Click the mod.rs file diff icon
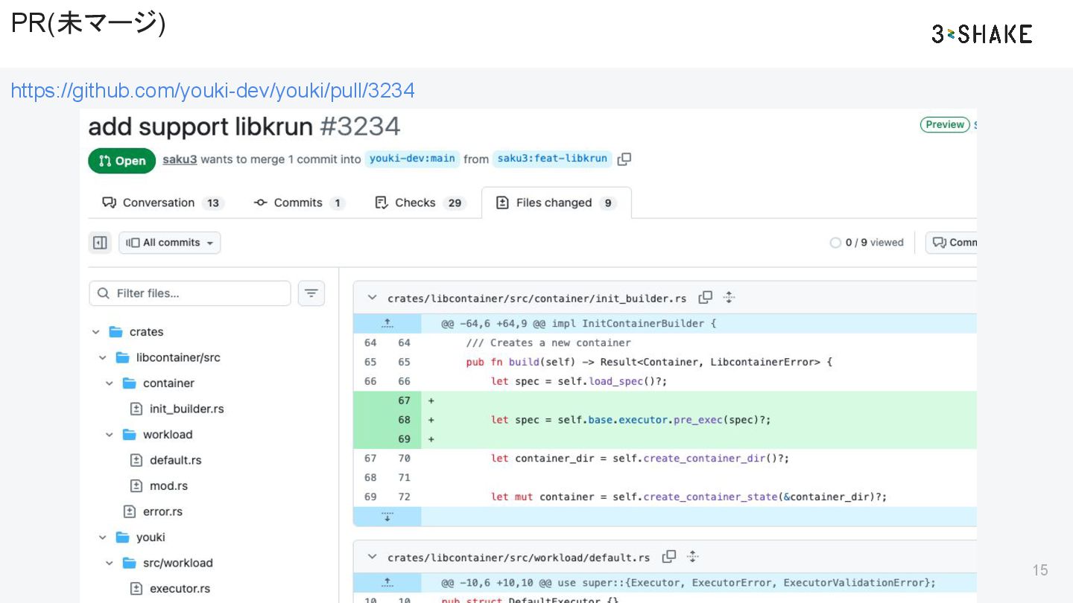 [x=136, y=486]
